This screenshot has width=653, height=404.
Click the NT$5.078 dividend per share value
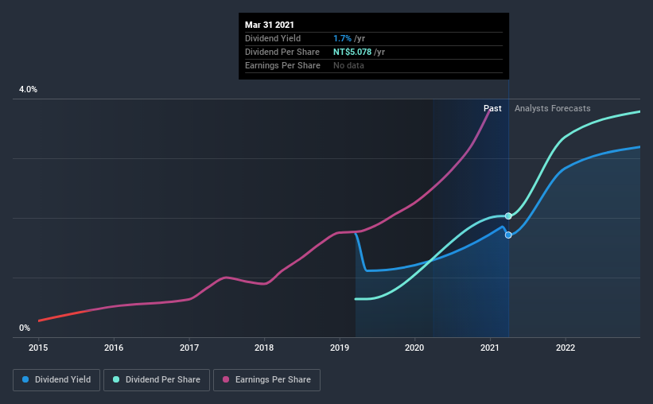click(352, 52)
